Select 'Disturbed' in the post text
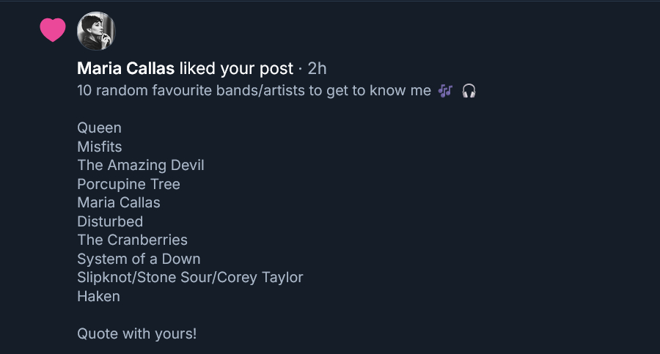 point(110,221)
